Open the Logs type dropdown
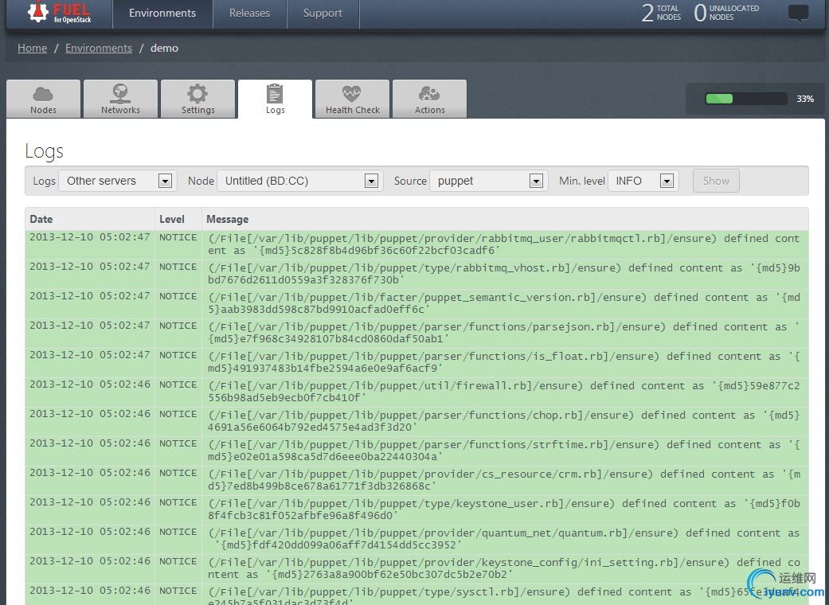Image resolution: width=829 pixels, height=605 pixels. pyautogui.click(x=115, y=181)
